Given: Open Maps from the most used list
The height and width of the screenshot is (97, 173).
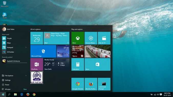Looking at the screenshot, I should click(x=14, y=43).
